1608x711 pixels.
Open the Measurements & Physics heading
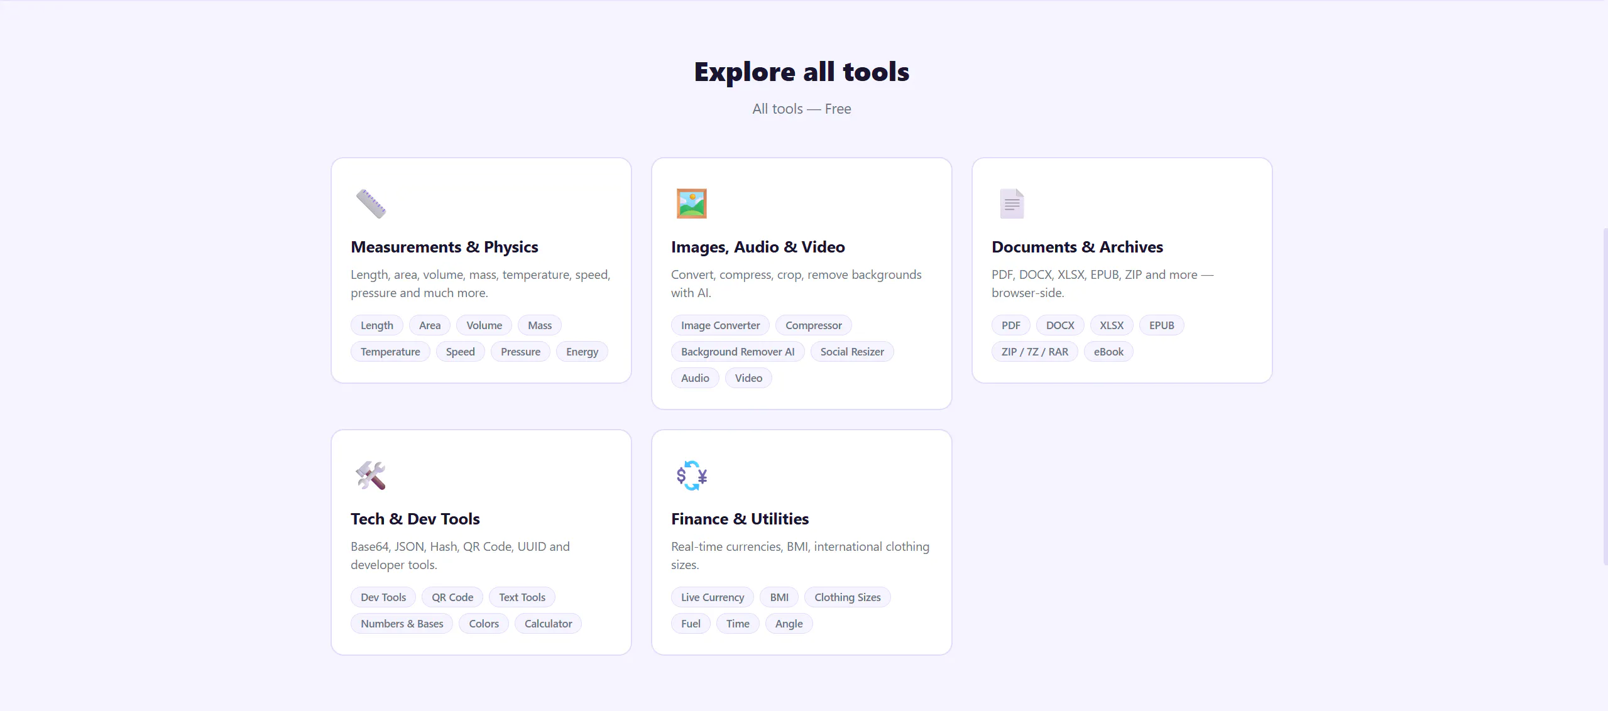[444, 247]
